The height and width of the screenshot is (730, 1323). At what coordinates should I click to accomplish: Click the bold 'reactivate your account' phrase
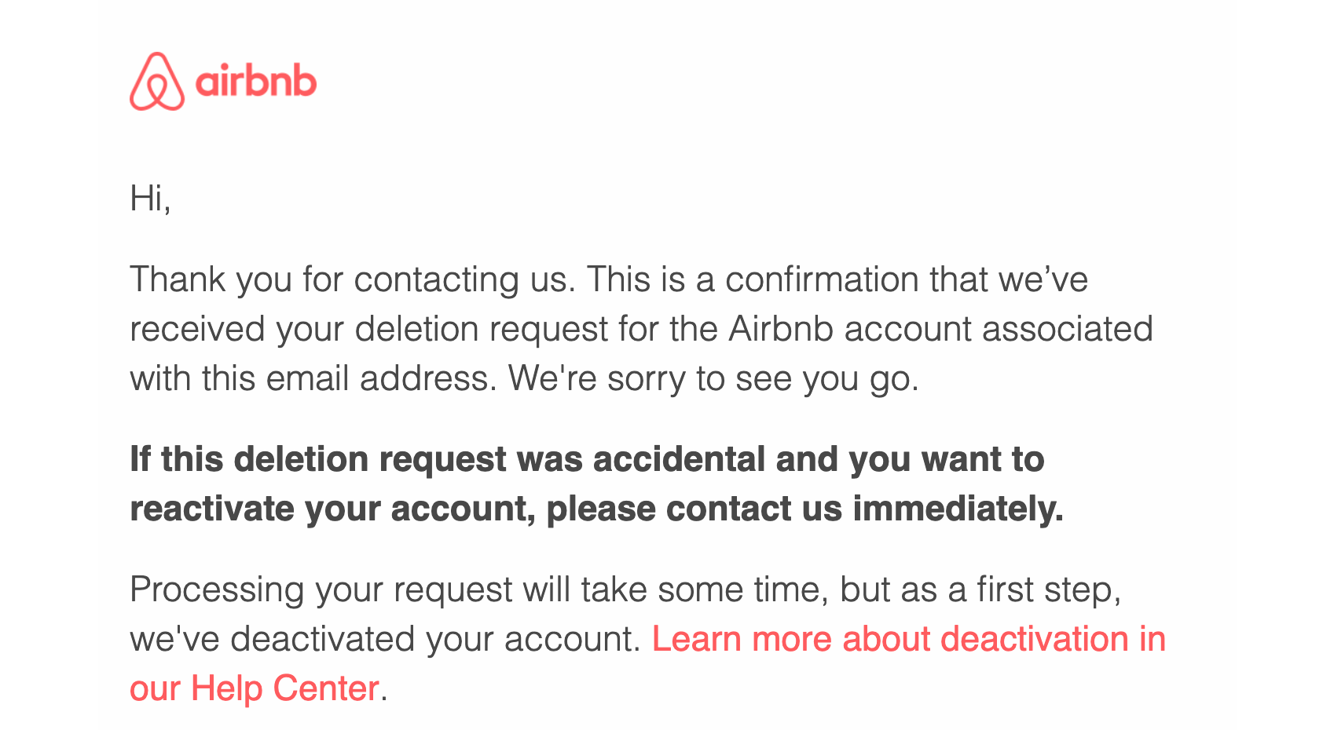333,509
